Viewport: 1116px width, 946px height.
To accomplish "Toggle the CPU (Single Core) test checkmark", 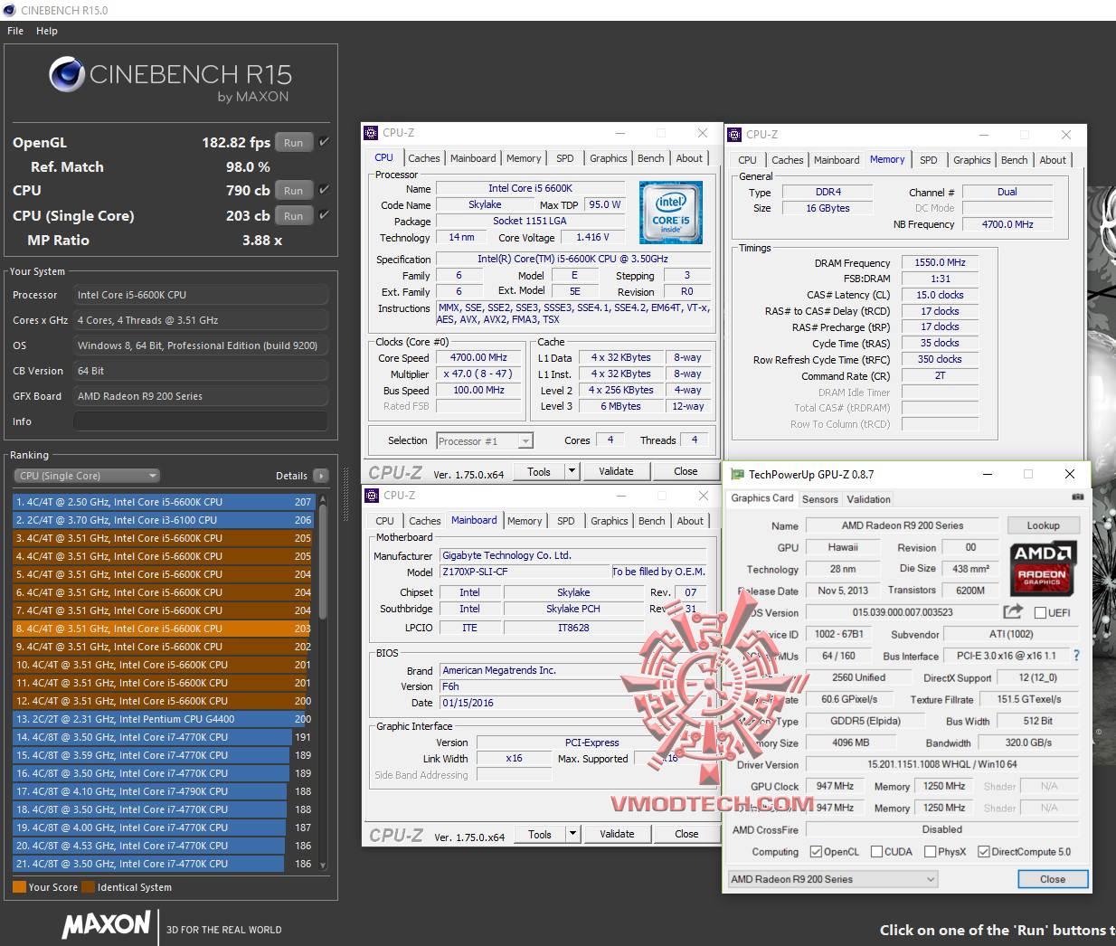I will pos(324,215).
